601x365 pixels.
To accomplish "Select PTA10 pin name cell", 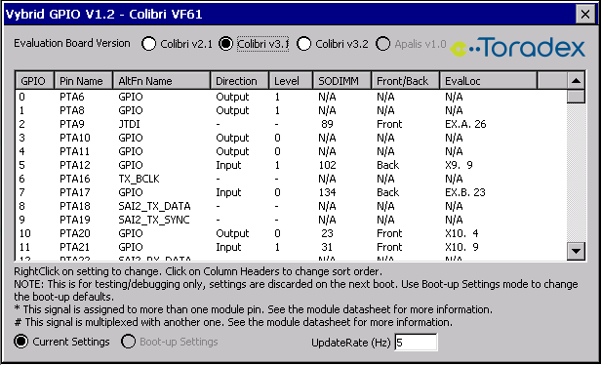I will [x=75, y=138].
